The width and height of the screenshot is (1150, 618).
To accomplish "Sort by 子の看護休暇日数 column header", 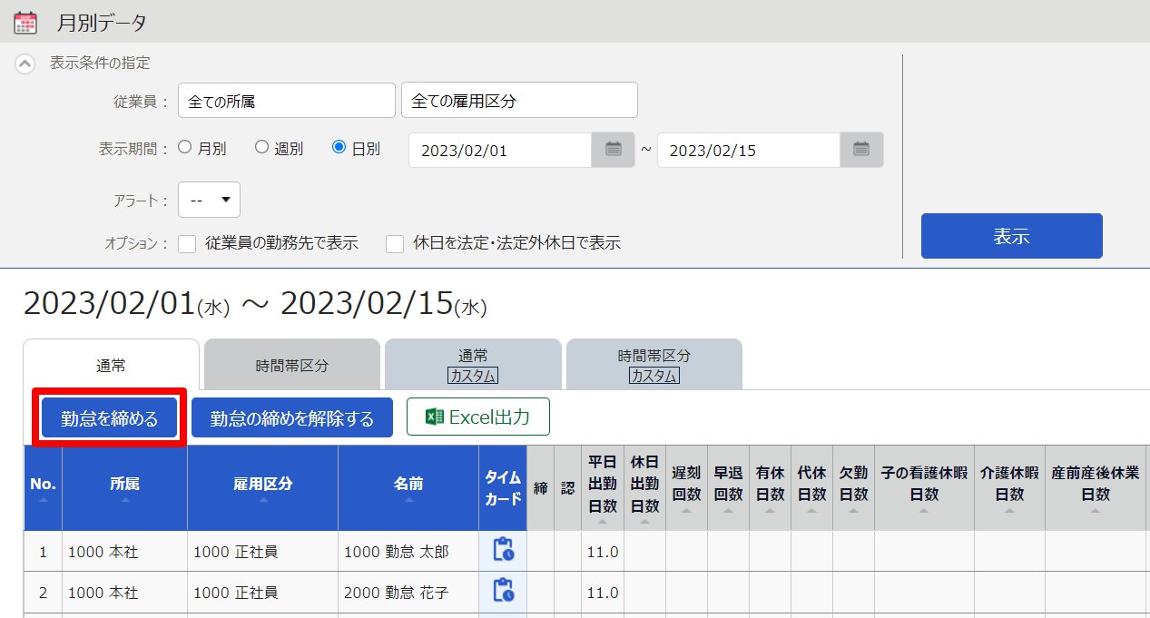I will pos(924,488).
